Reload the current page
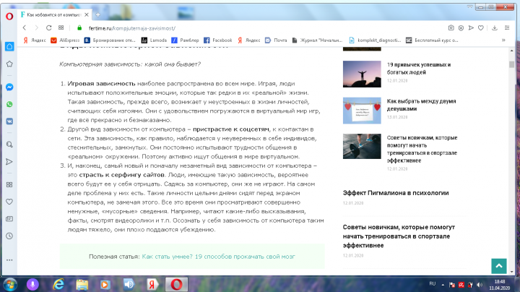This screenshot has height=292, width=520. click(x=49, y=28)
